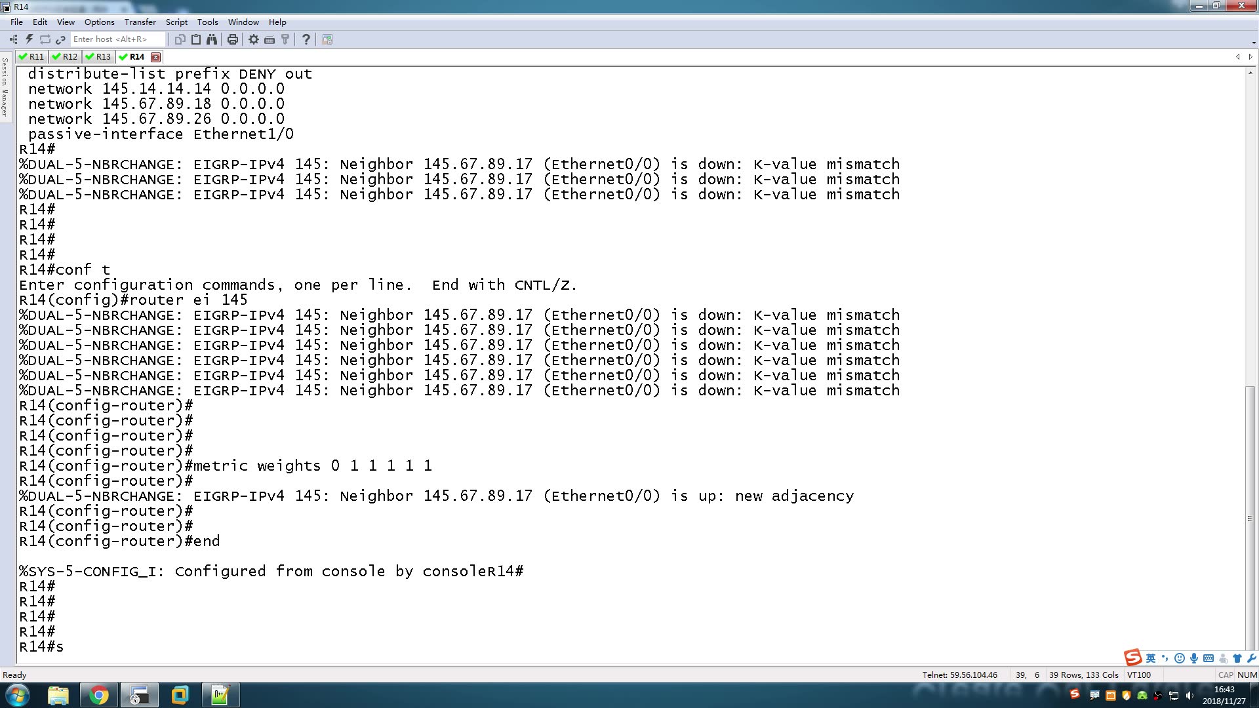Click the 'passive-interface Ethernet1/0' line

tap(161, 134)
